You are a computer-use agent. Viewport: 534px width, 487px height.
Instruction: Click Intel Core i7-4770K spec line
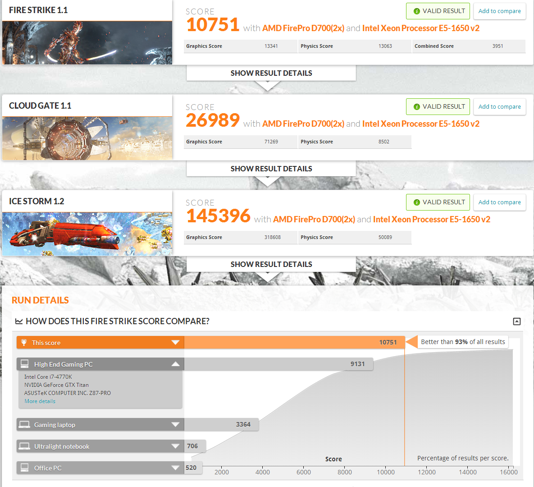coord(48,377)
